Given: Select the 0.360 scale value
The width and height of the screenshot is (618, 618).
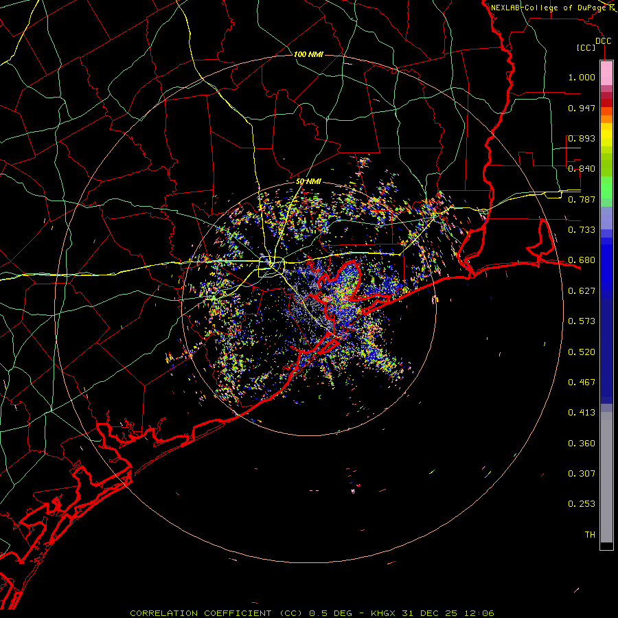Looking at the screenshot, I should pyautogui.click(x=582, y=443).
